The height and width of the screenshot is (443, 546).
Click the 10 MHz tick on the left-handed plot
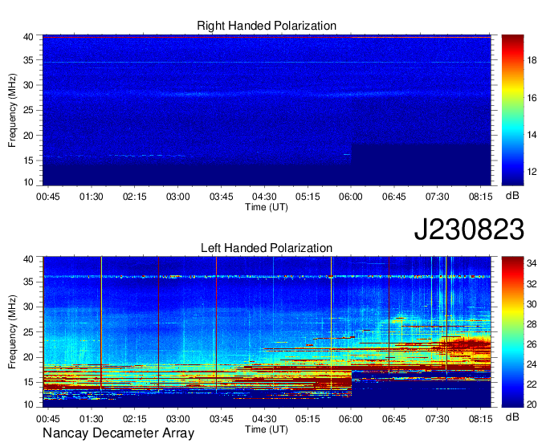[x=28, y=404]
